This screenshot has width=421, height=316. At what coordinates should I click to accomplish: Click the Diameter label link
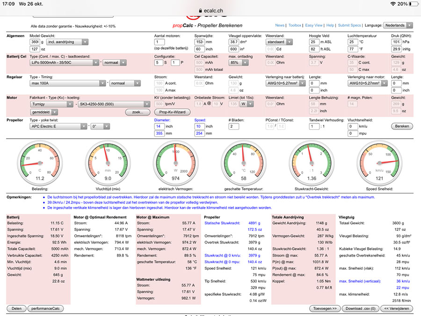(x=162, y=120)
